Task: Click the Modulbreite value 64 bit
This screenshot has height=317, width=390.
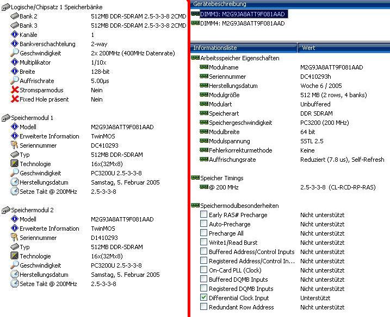Action: click(308, 132)
